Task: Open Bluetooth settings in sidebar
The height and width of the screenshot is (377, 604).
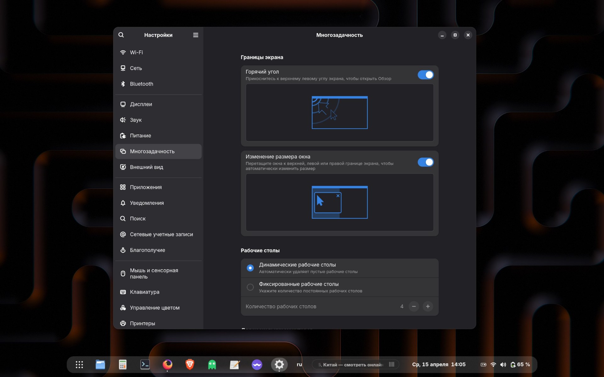Action: click(x=142, y=84)
